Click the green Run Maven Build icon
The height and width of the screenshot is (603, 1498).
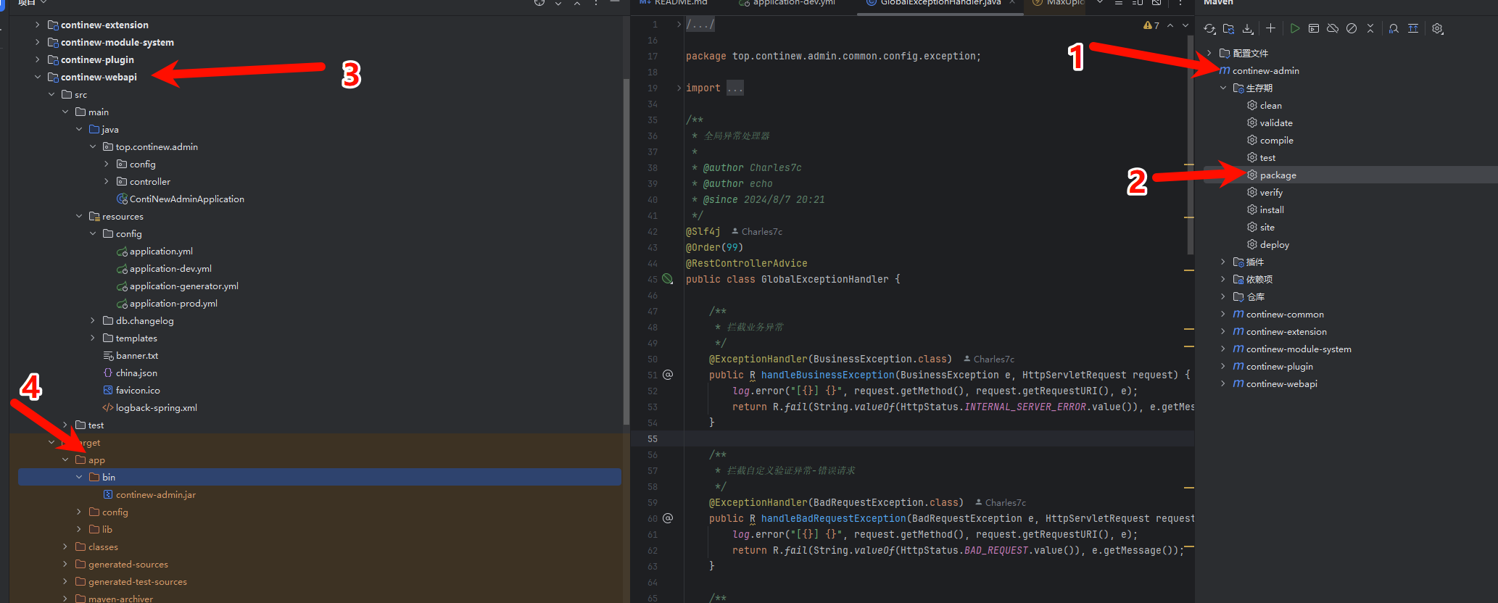click(x=1294, y=29)
